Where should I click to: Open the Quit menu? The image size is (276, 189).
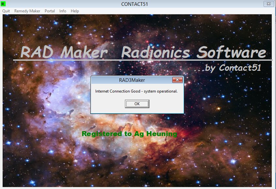coord(6,11)
